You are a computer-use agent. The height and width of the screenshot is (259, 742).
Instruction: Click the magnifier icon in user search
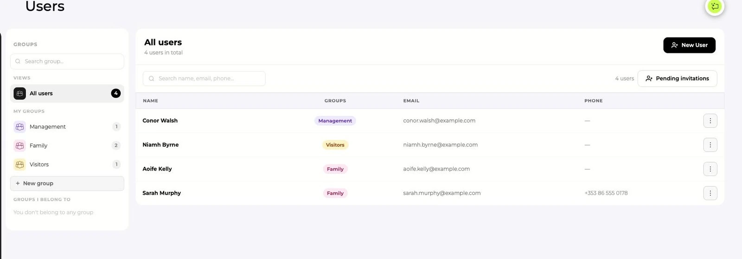[x=151, y=79]
